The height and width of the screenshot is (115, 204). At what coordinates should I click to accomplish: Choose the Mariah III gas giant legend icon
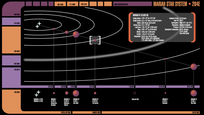pyautogui.click(x=76, y=93)
